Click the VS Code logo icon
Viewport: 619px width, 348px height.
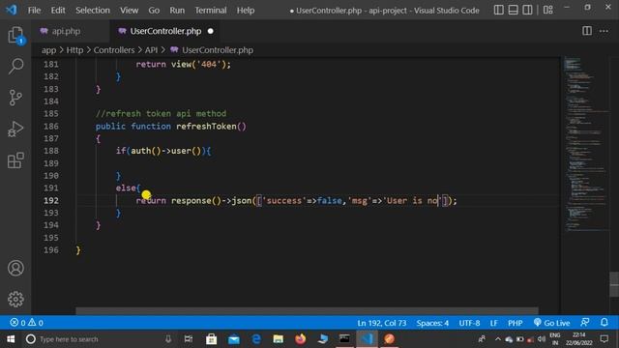pos(12,10)
